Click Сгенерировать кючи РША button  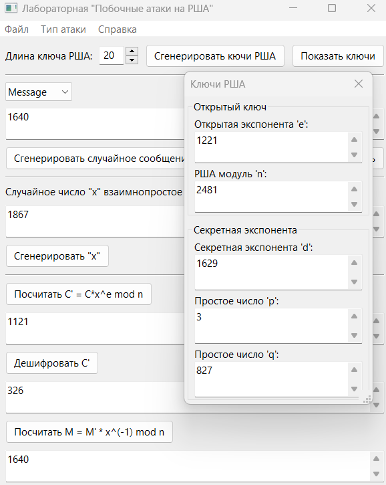[215, 56]
